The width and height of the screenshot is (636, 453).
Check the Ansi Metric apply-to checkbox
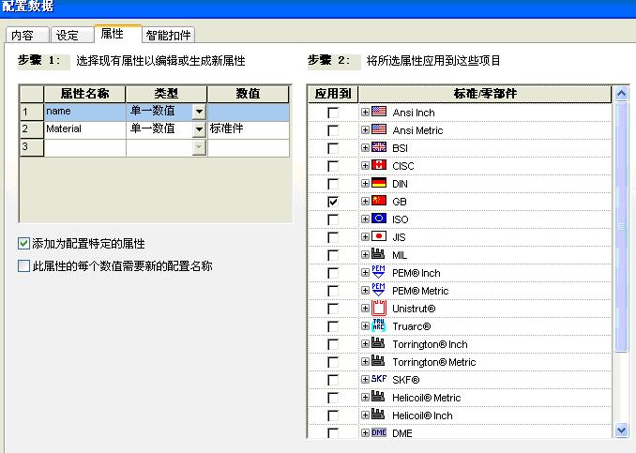pos(333,130)
